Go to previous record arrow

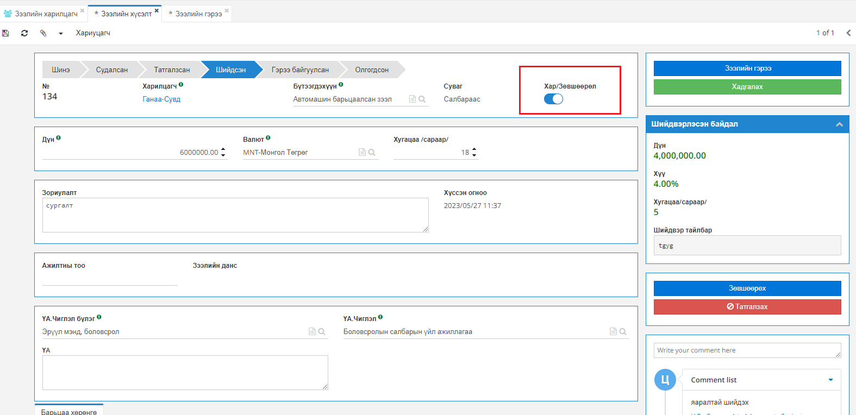(848, 33)
